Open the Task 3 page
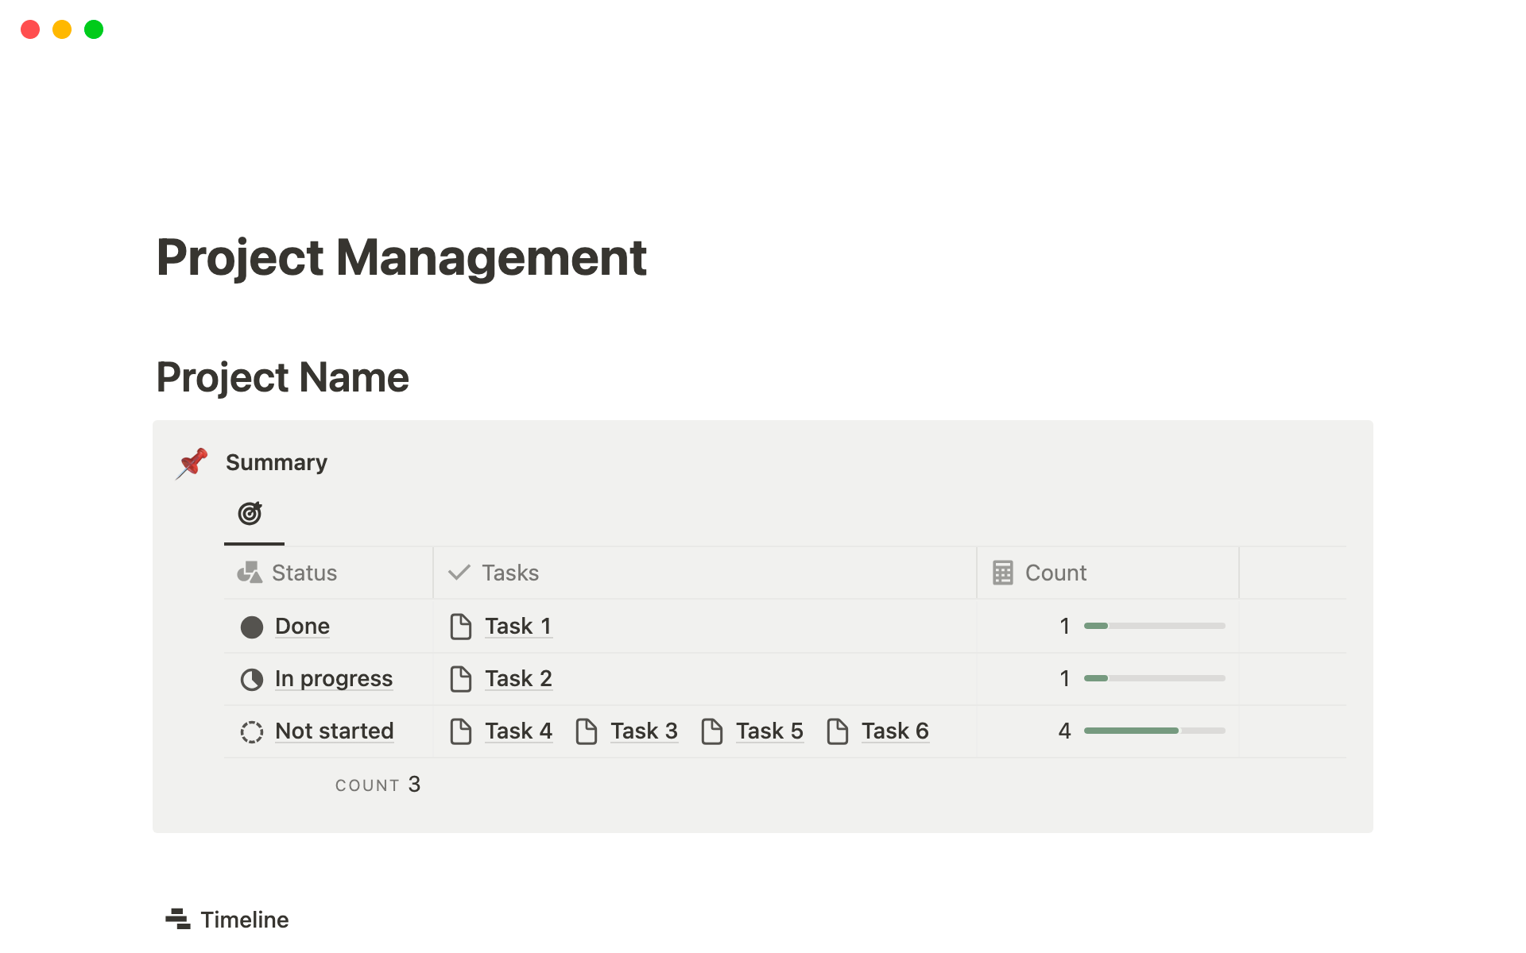Image resolution: width=1526 pixels, height=953 pixels. [644, 731]
